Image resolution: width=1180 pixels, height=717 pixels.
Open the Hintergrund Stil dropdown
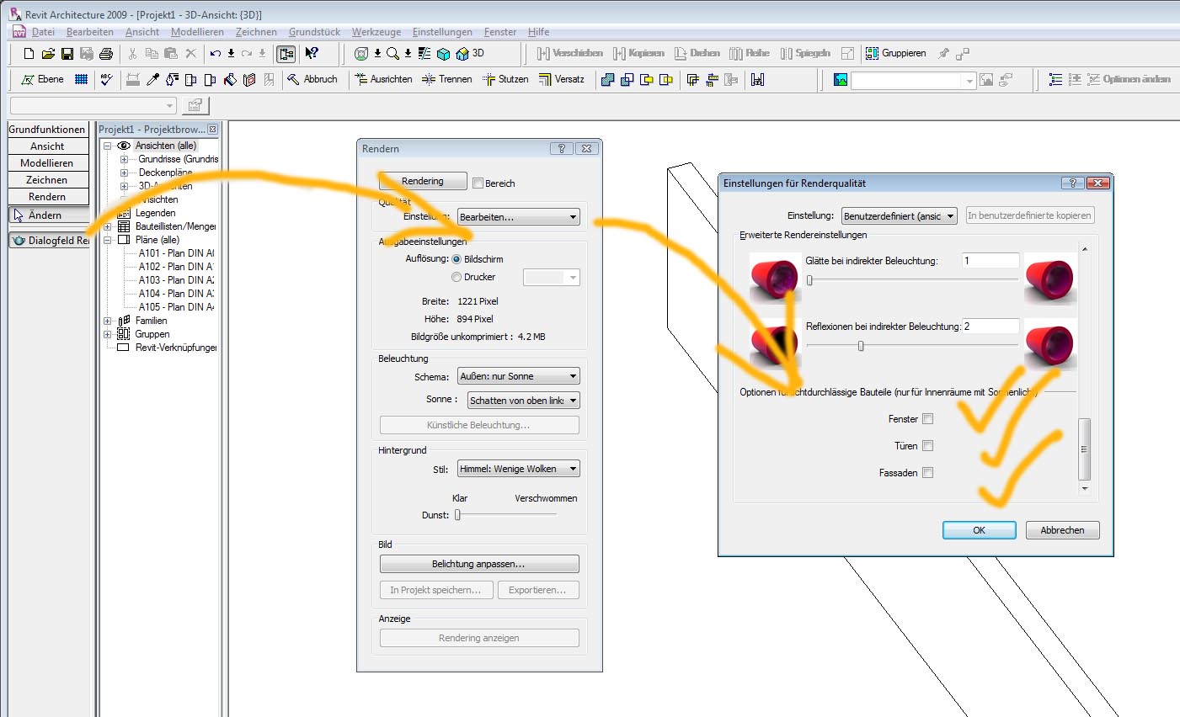tap(519, 469)
